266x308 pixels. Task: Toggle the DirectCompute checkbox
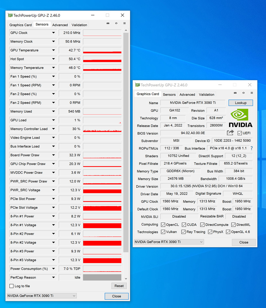pos(202,225)
